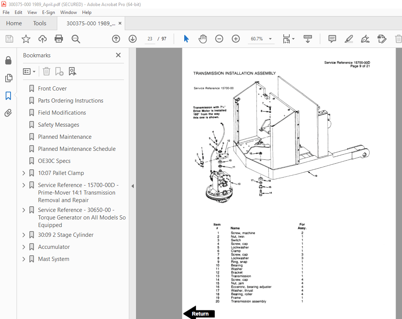Click inside the page number field
402x319 pixels.
[x=150, y=38]
